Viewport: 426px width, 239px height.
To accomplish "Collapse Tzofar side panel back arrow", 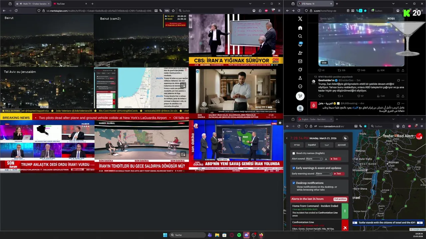I will tap(287, 138).
